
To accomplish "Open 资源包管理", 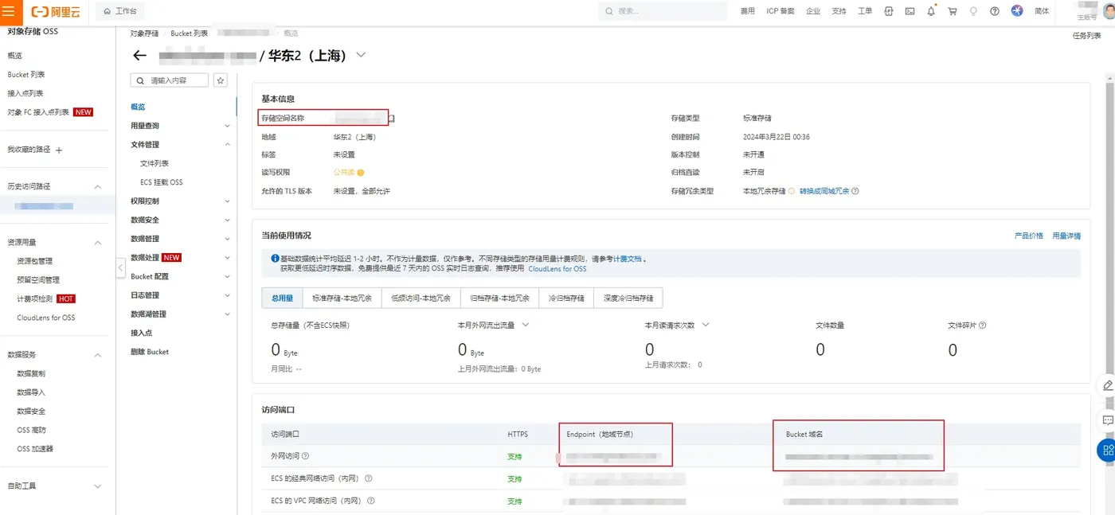I will pyautogui.click(x=35, y=261).
